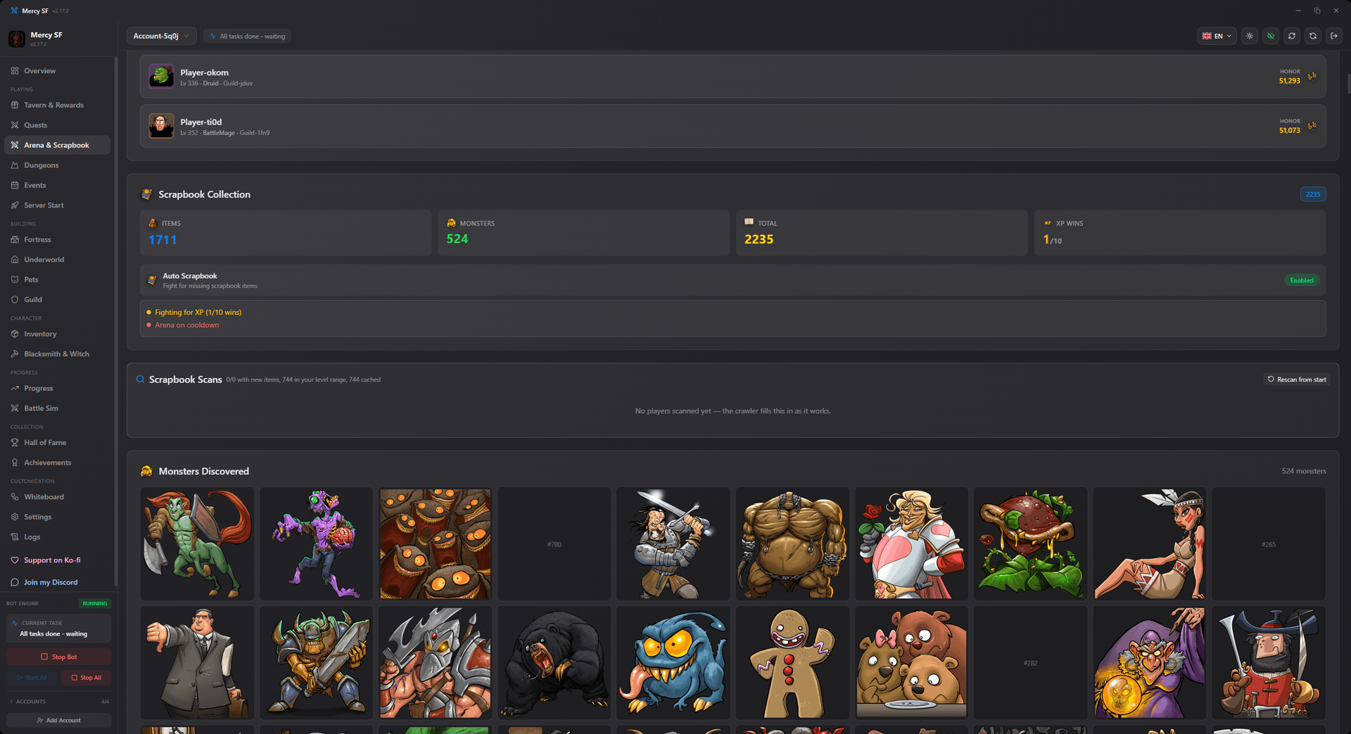The width and height of the screenshot is (1351, 734).
Task: Click the logout arrow icon
Action: pyautogui.click(x=1334, y=36)
